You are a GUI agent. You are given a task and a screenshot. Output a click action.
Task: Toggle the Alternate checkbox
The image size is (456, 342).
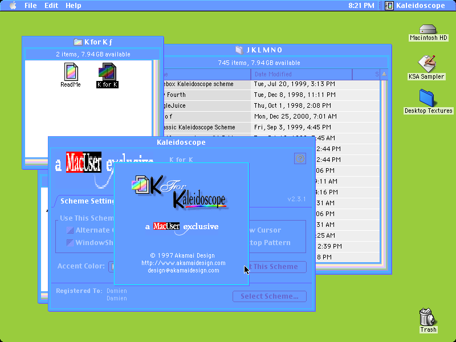point(70,230)
